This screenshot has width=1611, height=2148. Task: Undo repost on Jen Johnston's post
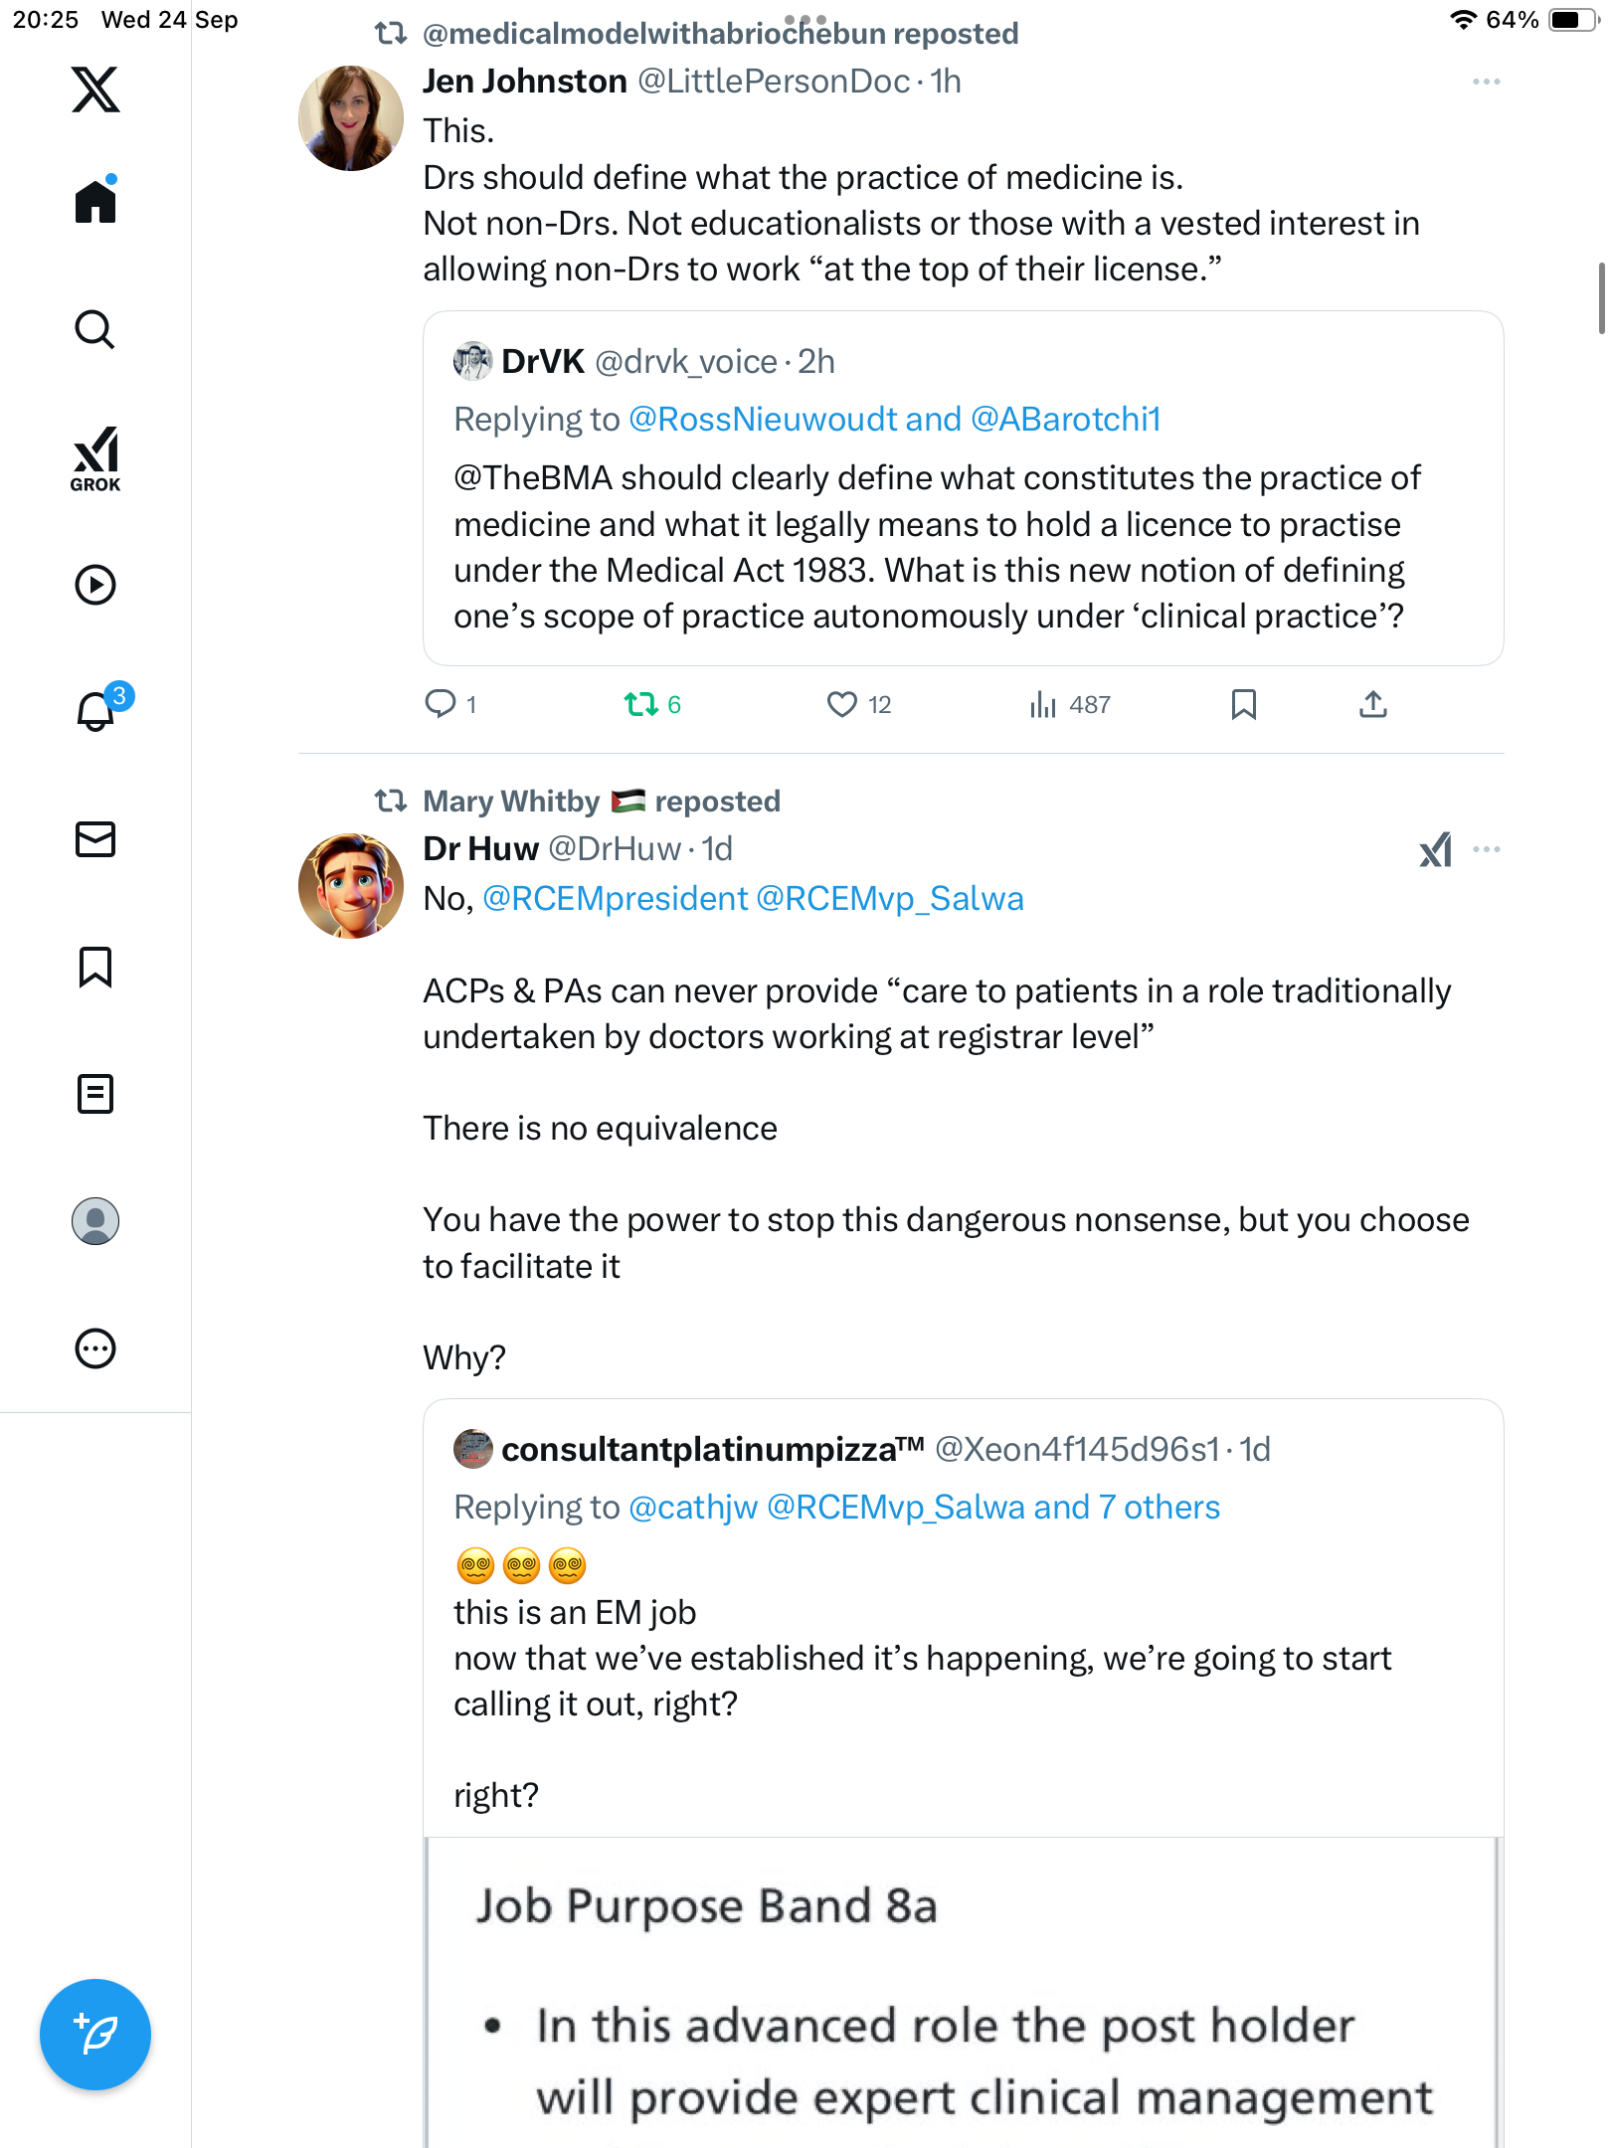(641, 705)
